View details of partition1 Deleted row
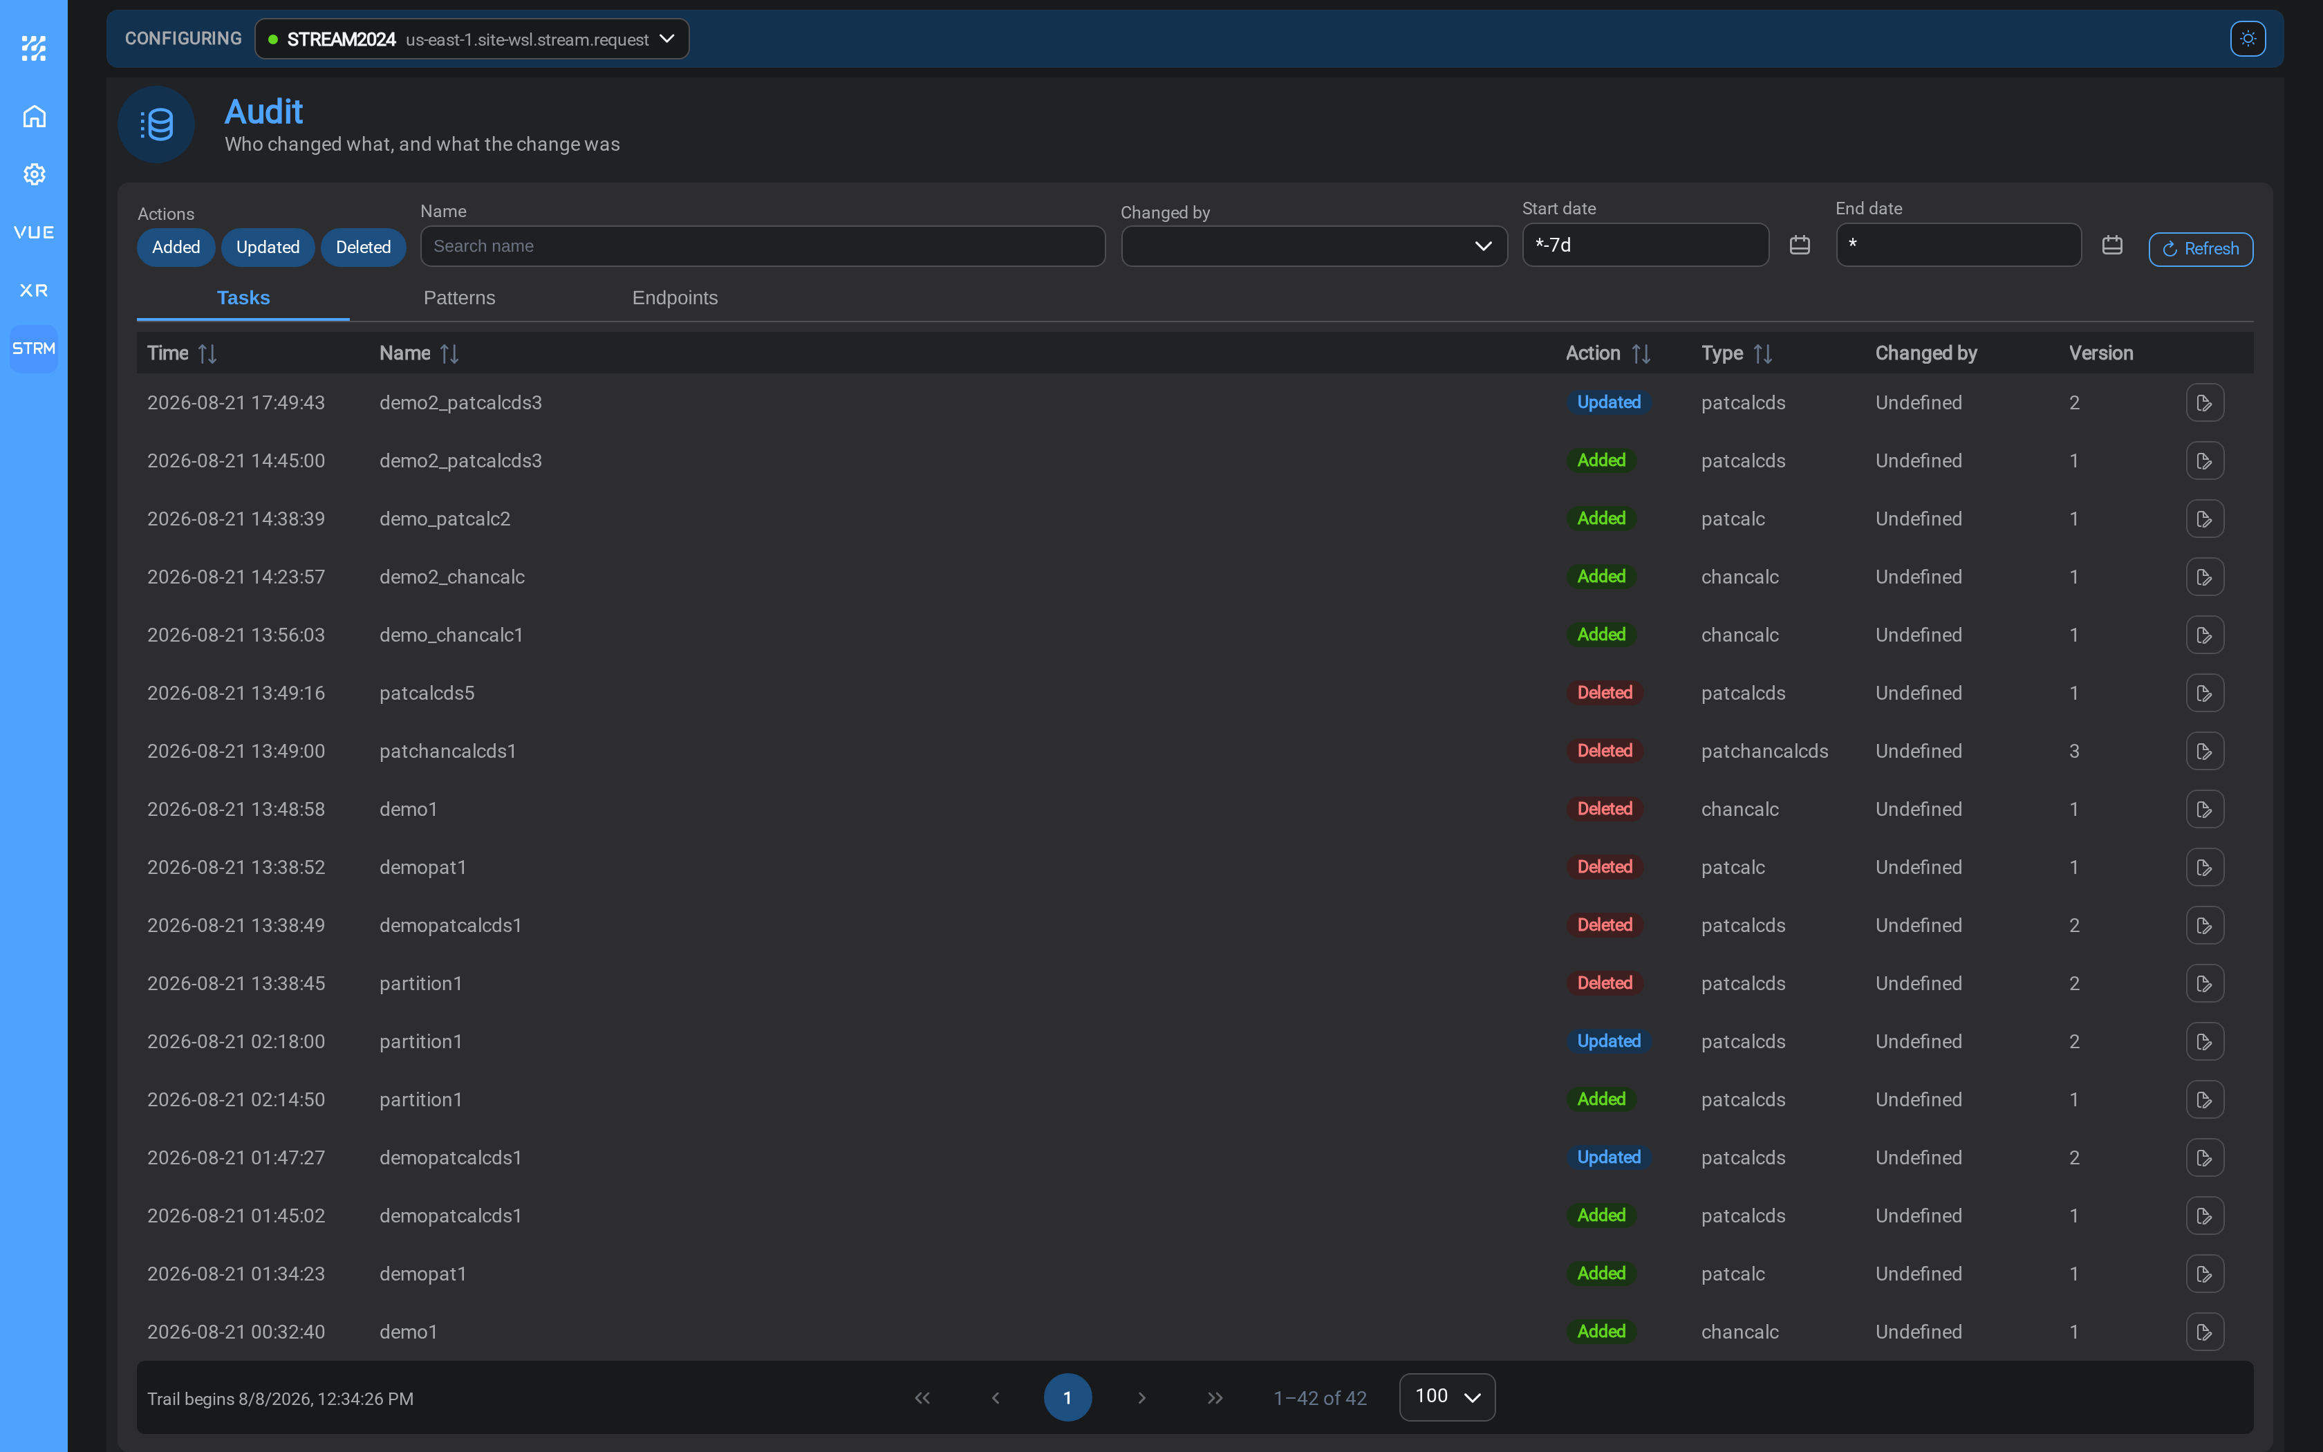The height and width of the screenshot is (1452, 2323). [x=2205, y=983]
